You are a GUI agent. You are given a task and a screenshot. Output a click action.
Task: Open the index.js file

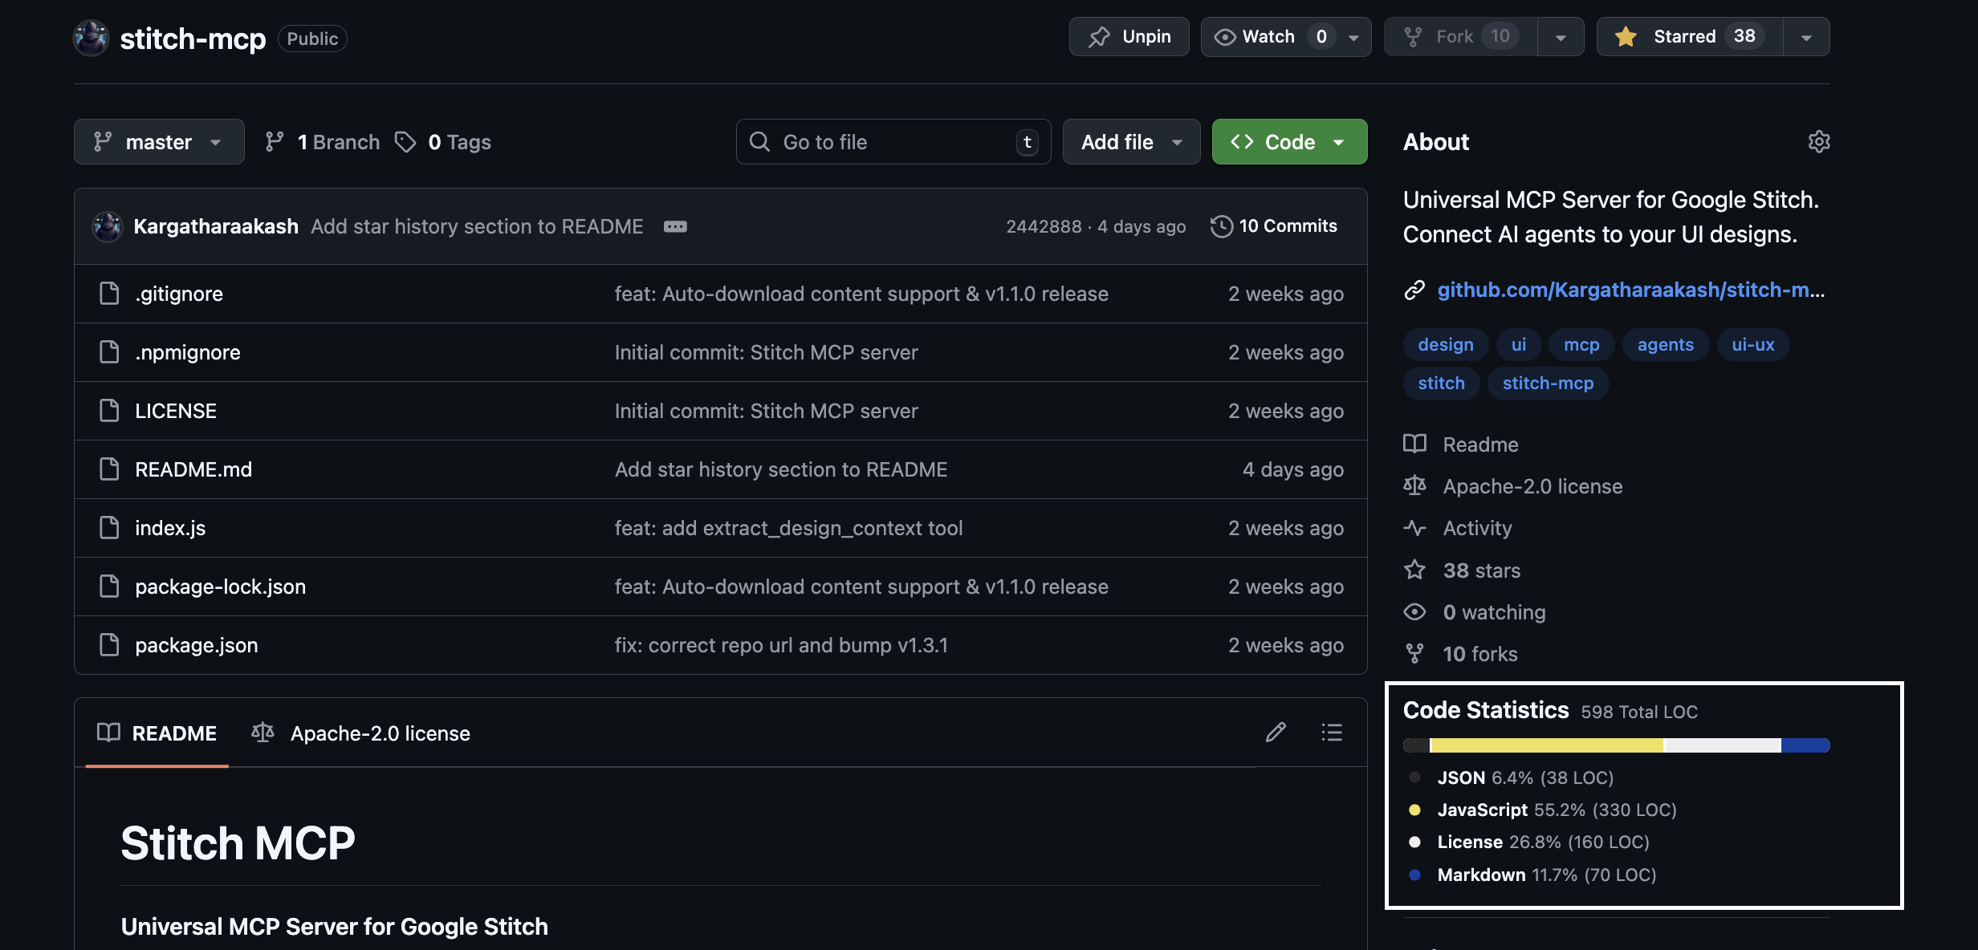point(170,528)
